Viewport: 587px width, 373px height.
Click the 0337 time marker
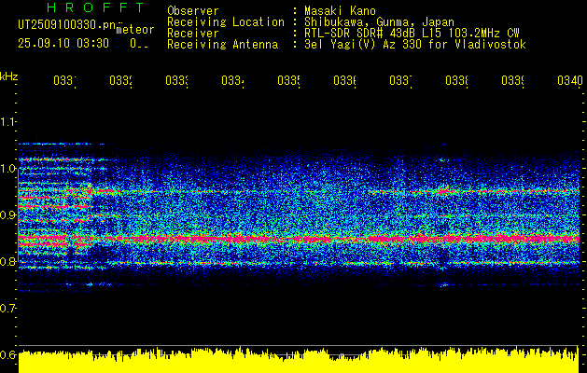coord(401,80)
